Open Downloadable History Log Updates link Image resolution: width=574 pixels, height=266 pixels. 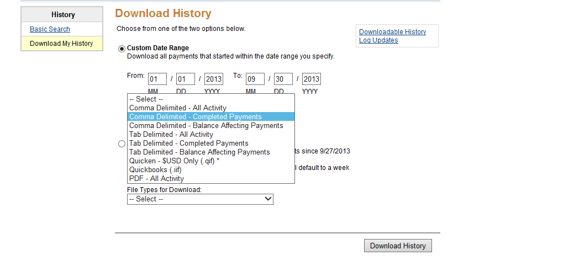pos(392,36)
